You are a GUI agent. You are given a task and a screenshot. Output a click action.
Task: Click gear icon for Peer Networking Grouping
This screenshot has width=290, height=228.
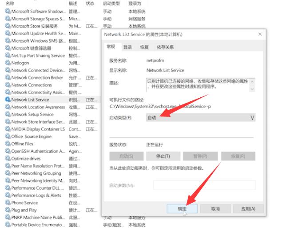click(8, 173)
